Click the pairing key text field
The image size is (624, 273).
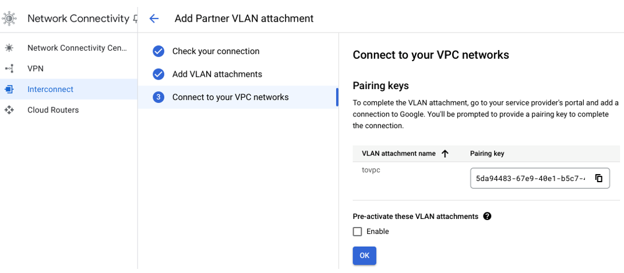530,178
